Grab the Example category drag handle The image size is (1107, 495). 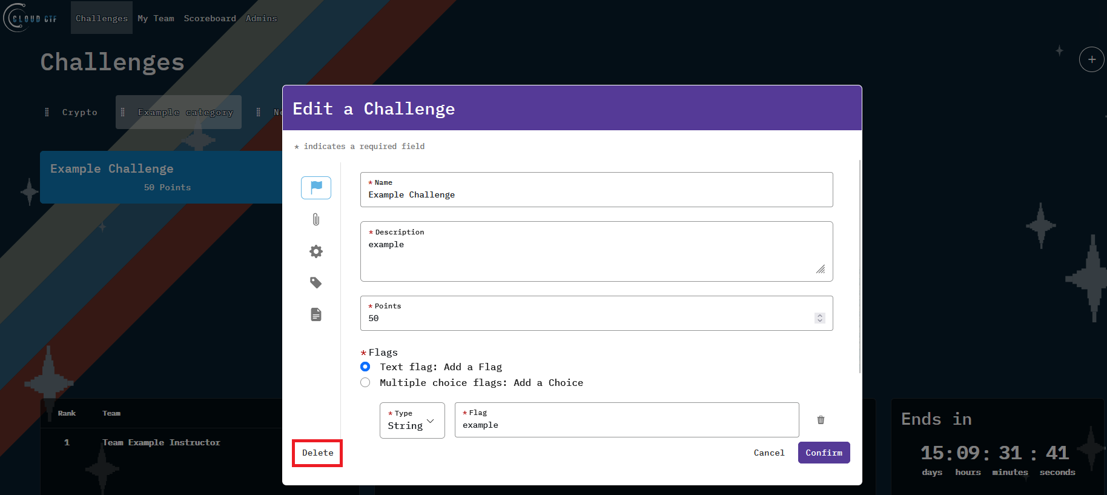[123, 112]
